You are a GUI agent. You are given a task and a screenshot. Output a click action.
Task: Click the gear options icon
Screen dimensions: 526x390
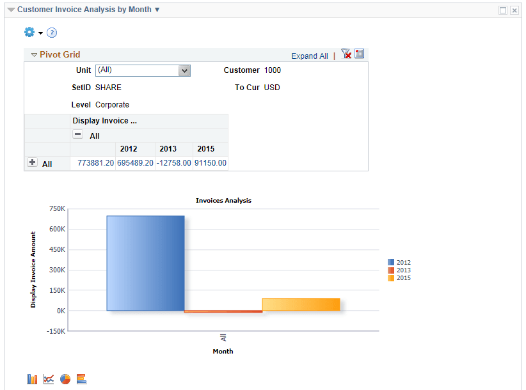click(x=29, y=32)
